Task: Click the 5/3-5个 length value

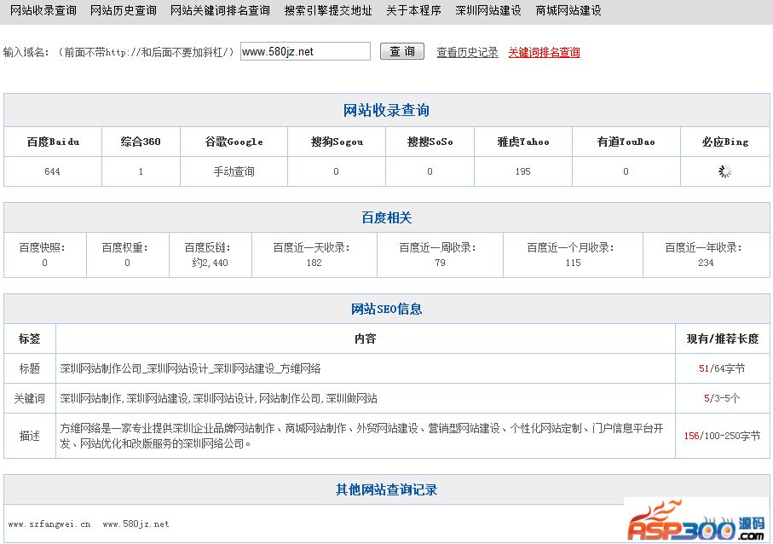Action: pos(722,398)
